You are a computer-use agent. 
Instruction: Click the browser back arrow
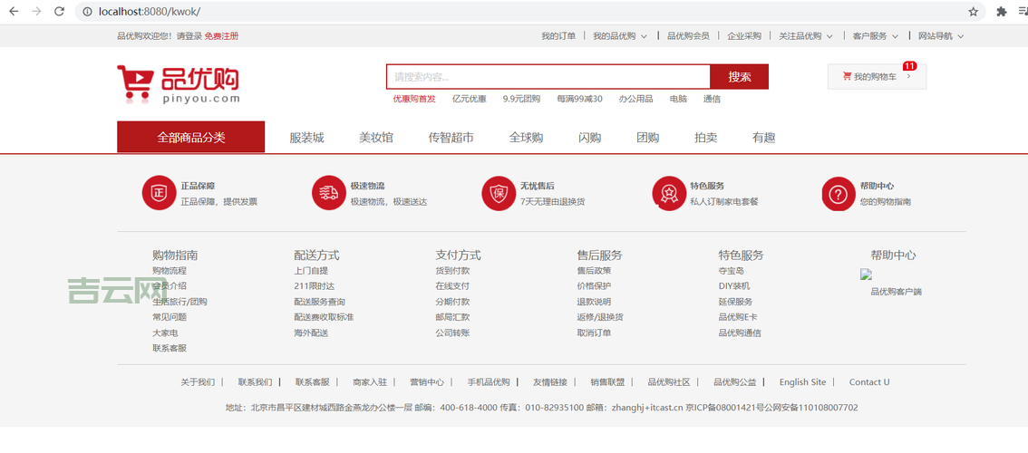coord(15,11)
